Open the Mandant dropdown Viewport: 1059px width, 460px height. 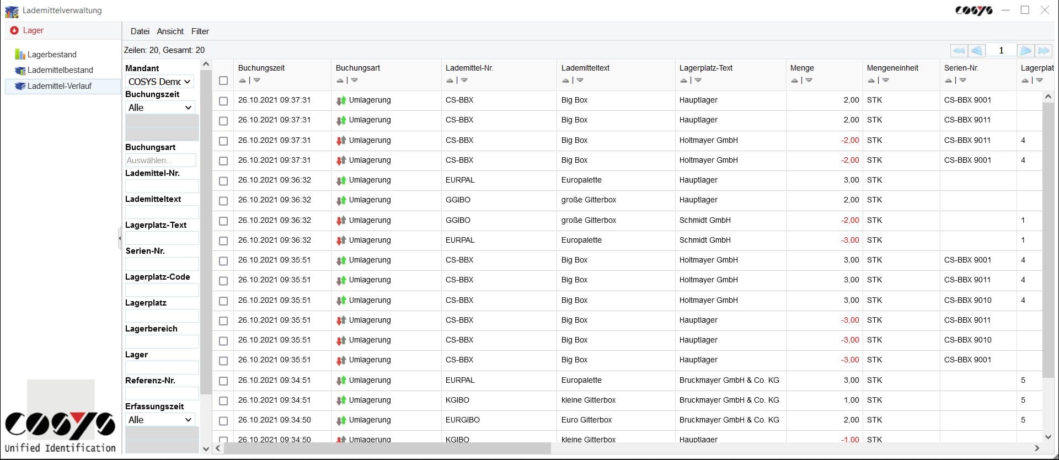pyautogui.click(x=159, y=82)
